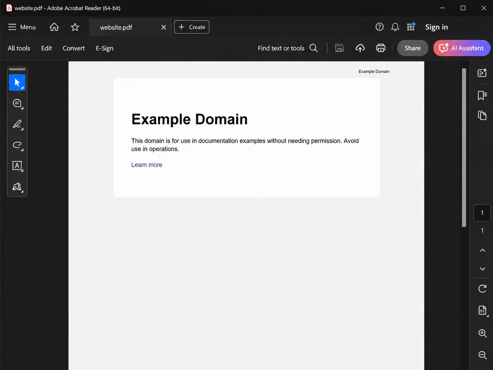Star this file as a favorite

point(75,27)
